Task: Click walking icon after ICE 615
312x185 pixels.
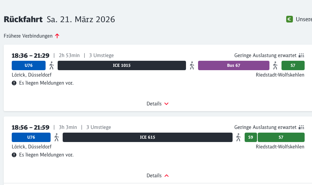Action: [x=239, y=137]
